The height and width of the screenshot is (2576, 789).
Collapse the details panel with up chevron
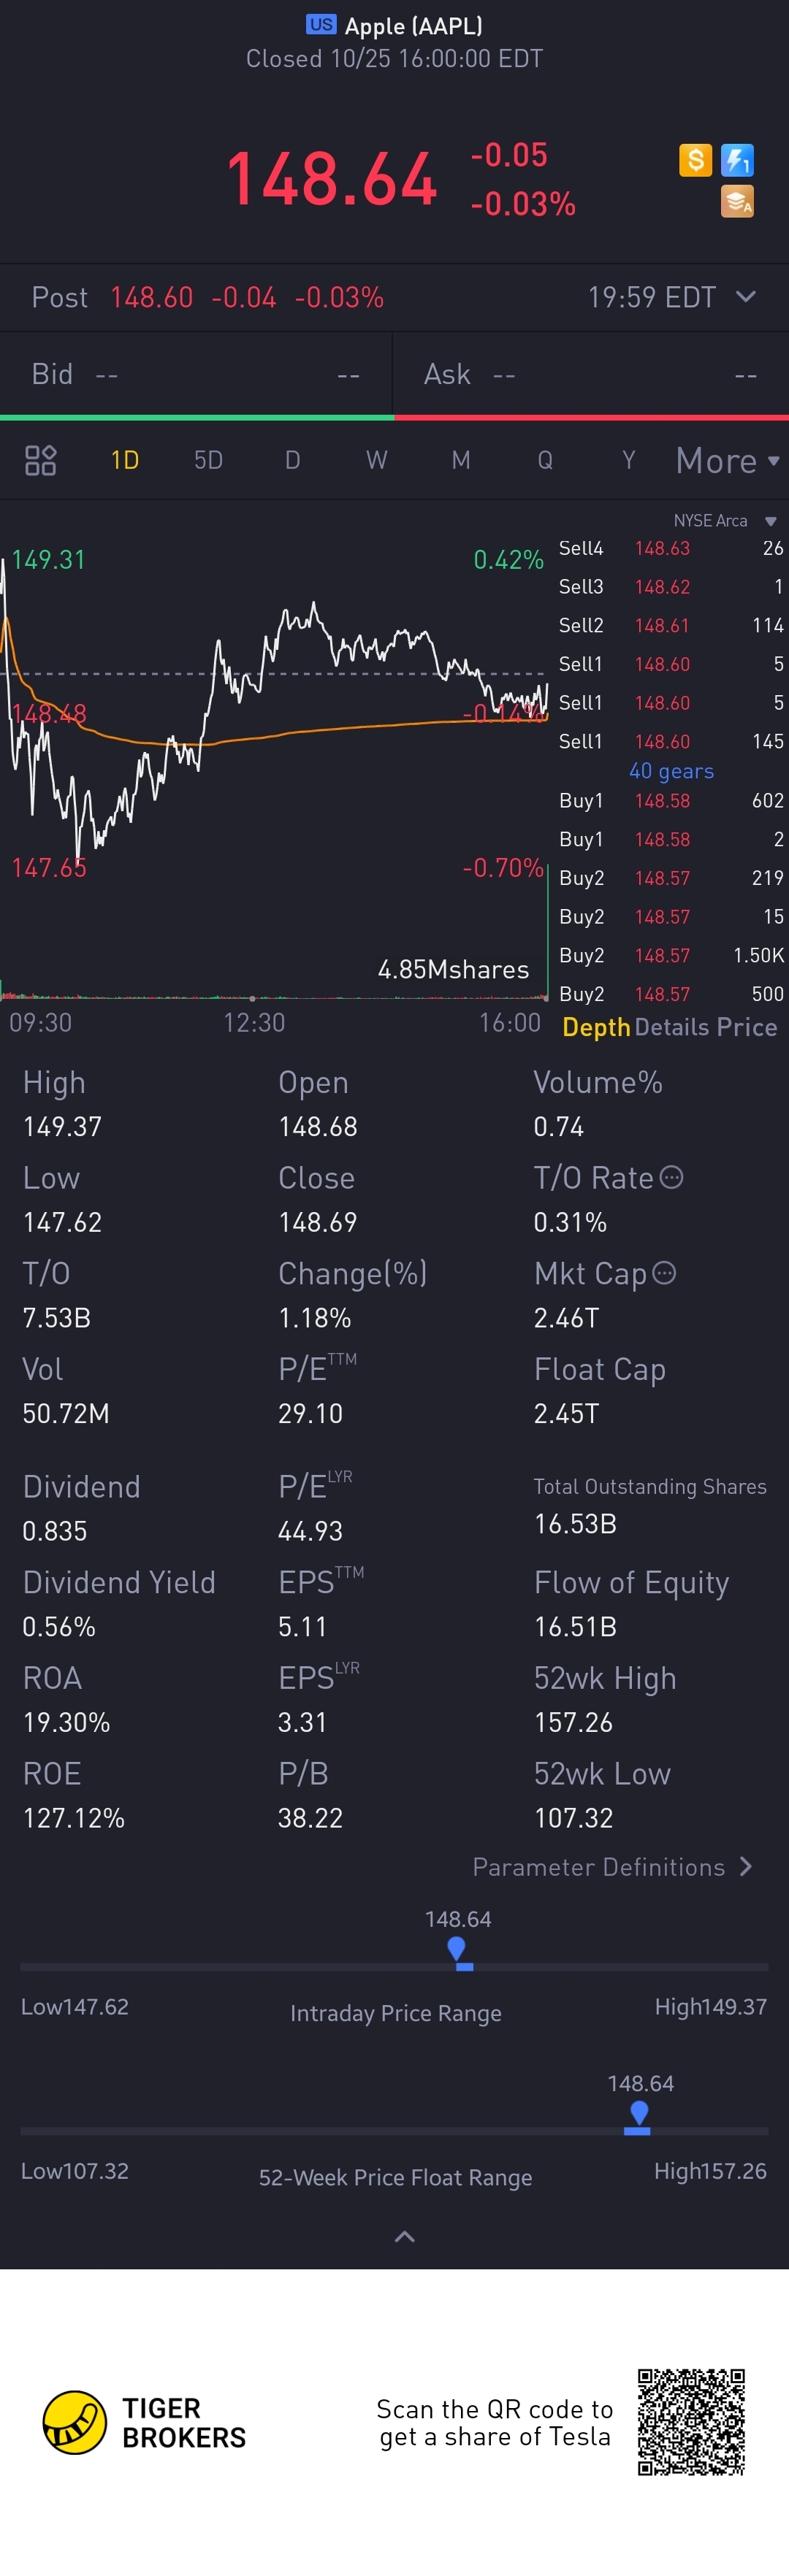click(x=404, y=2237)
